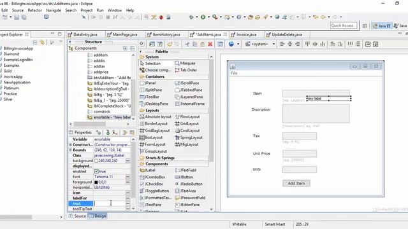Screen dimensions: 408x229
Task: Choose GridBagLayout in the palette
Action: tap(155, 130)
